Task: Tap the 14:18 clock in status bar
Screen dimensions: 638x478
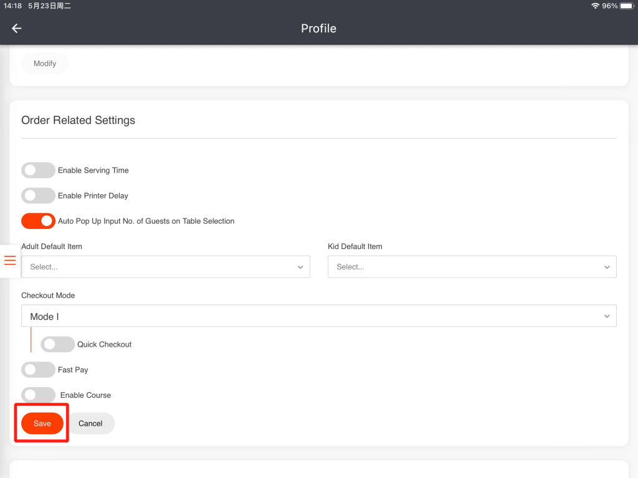Action: (x=13, y=6)
